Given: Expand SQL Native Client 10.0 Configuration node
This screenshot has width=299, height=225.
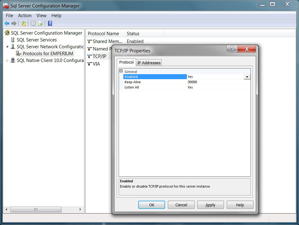Looking at the screenshot, I should [x=7, y=60].
